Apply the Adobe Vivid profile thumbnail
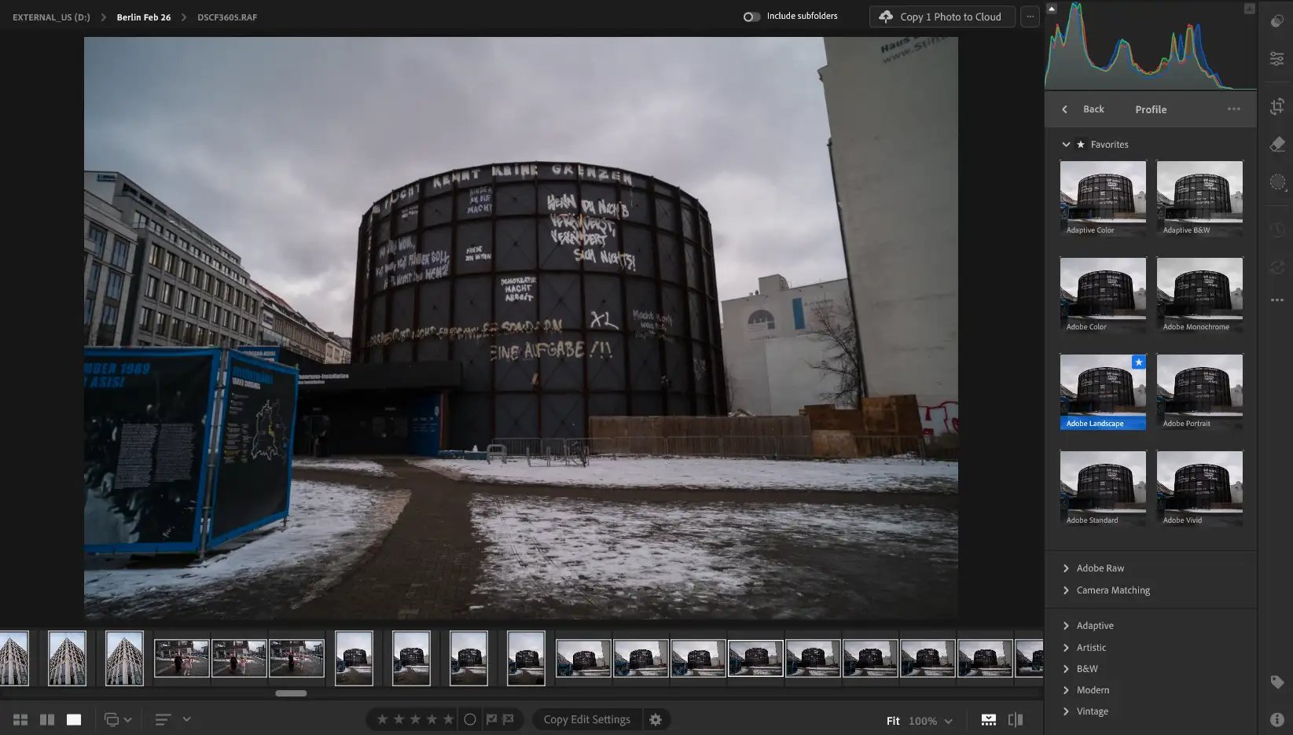 tap(1199, 488)
